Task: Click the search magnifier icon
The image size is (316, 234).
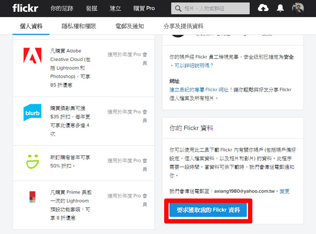Action: pos(178,8)
